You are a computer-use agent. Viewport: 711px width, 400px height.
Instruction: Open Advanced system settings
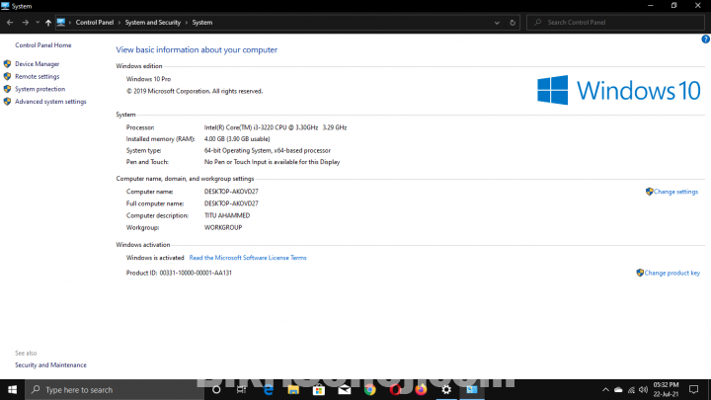50,102
